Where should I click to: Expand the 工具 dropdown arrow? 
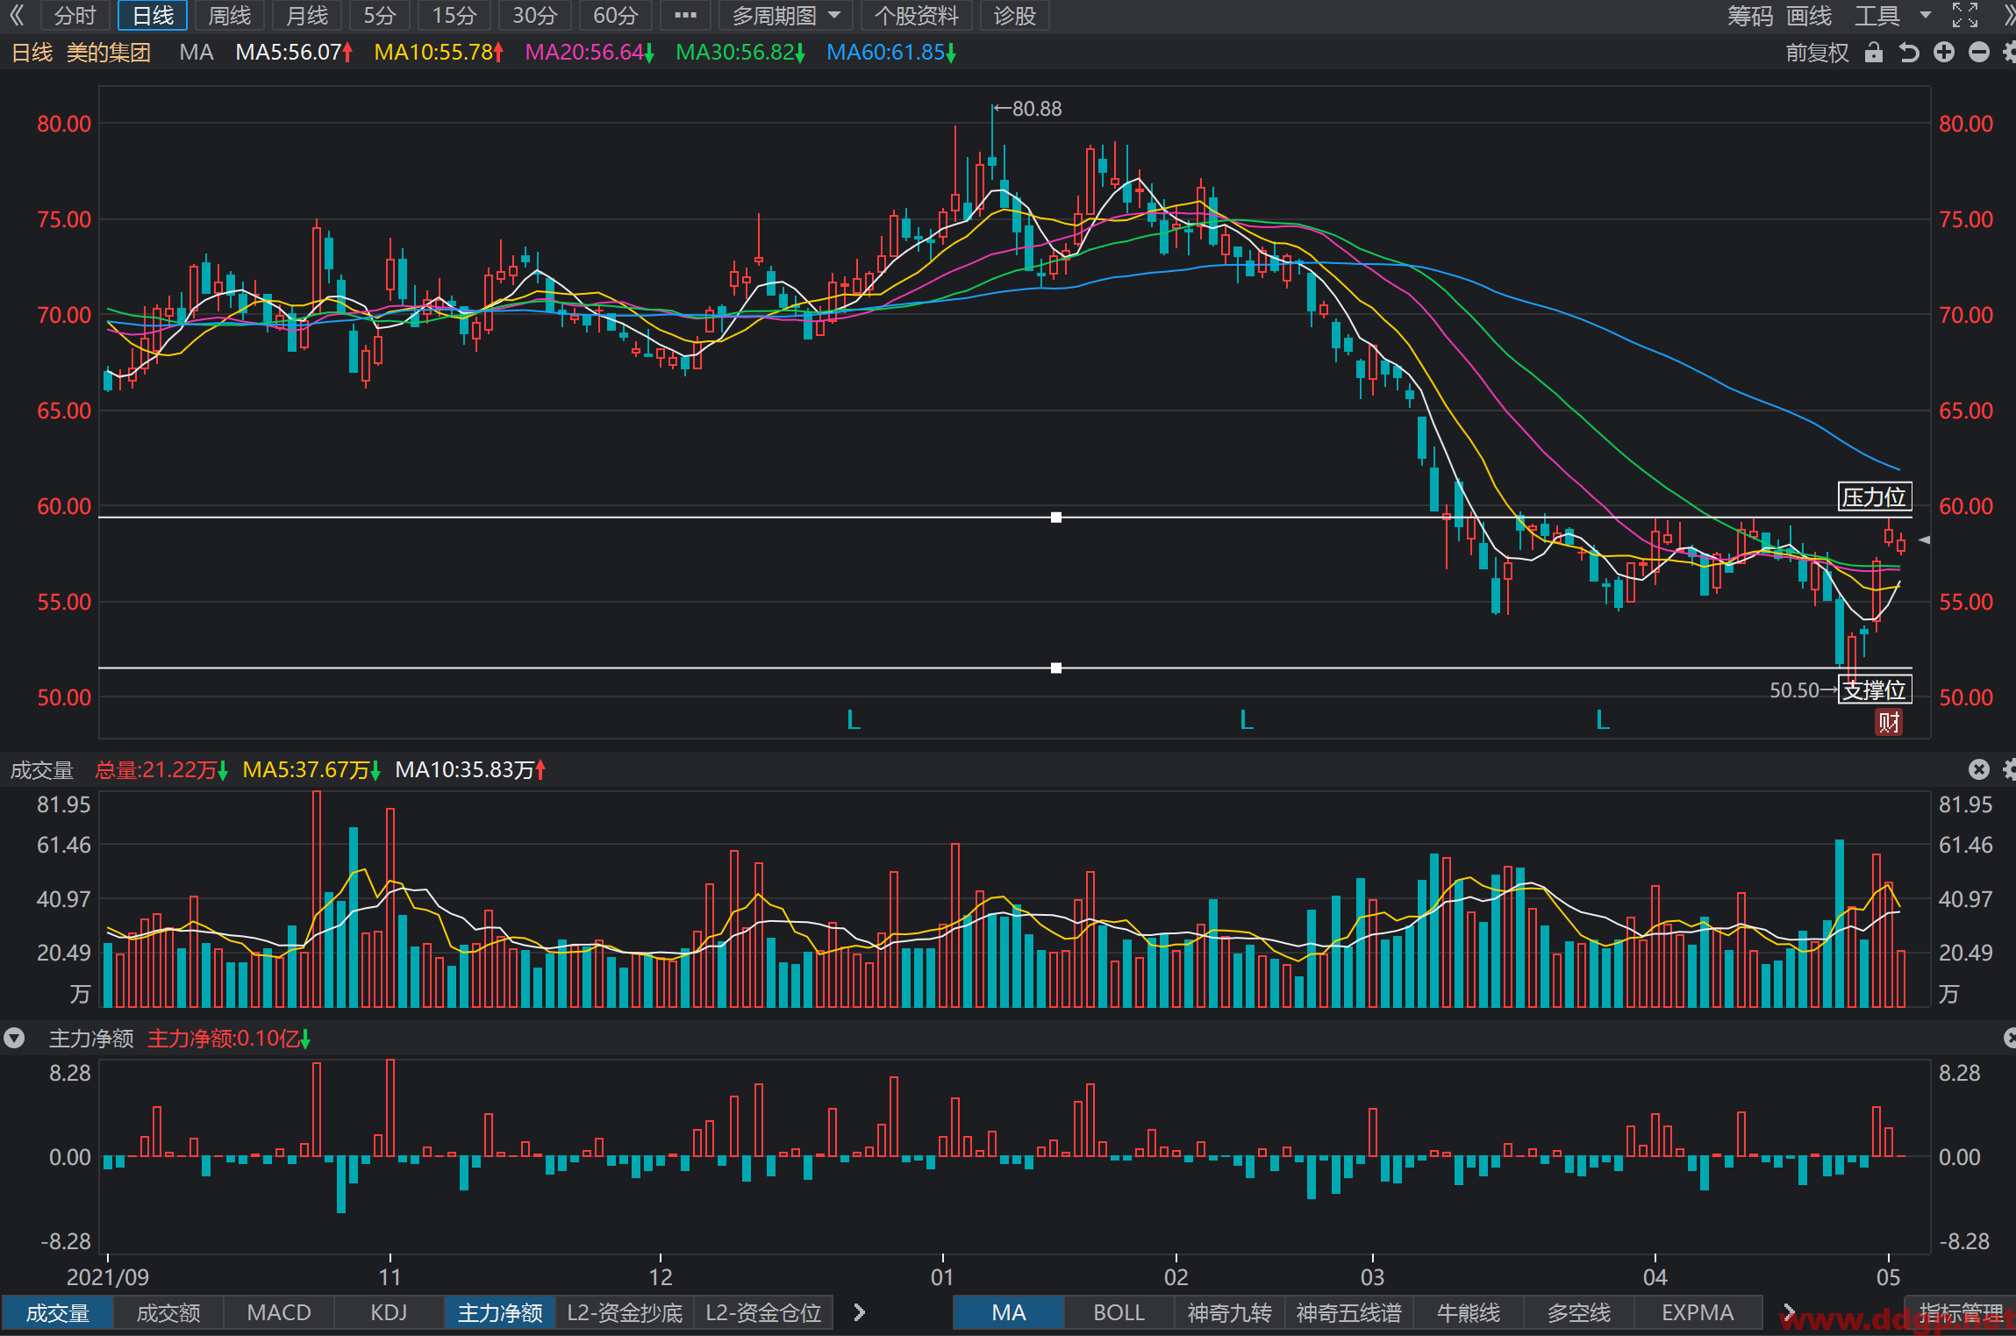(1926, 15)
